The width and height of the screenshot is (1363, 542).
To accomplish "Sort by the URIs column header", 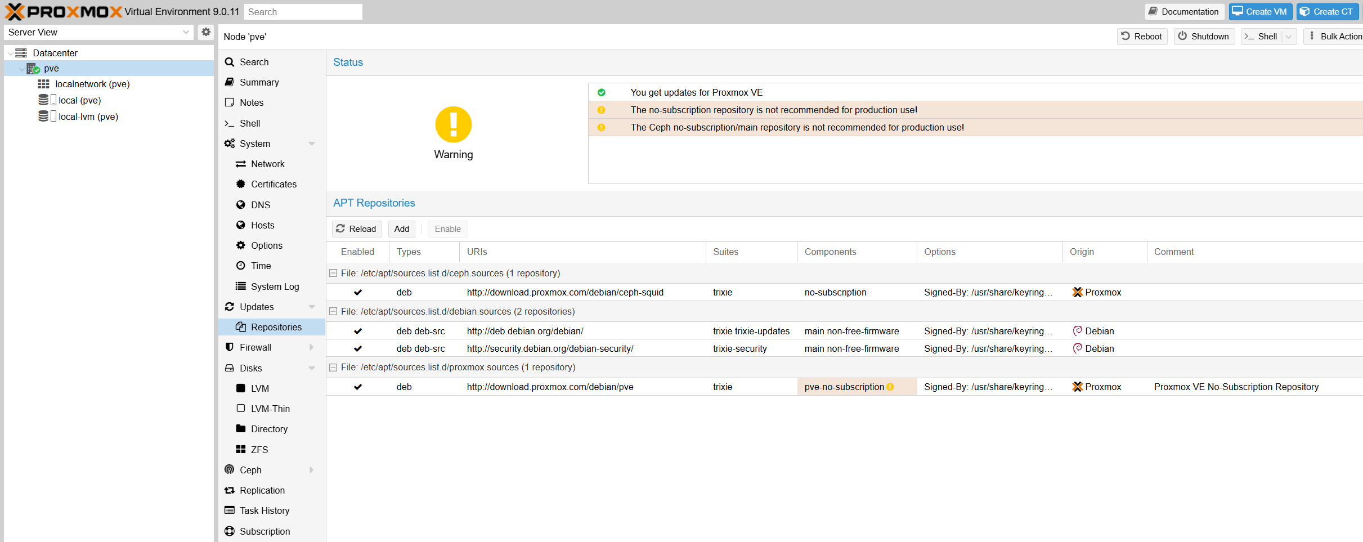I will (x=582, y=252).
